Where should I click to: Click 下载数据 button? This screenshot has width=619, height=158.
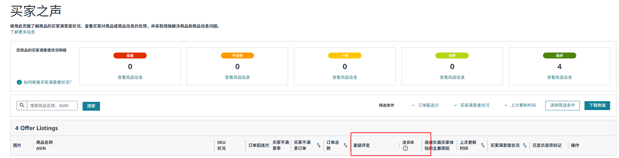(597, 105)
